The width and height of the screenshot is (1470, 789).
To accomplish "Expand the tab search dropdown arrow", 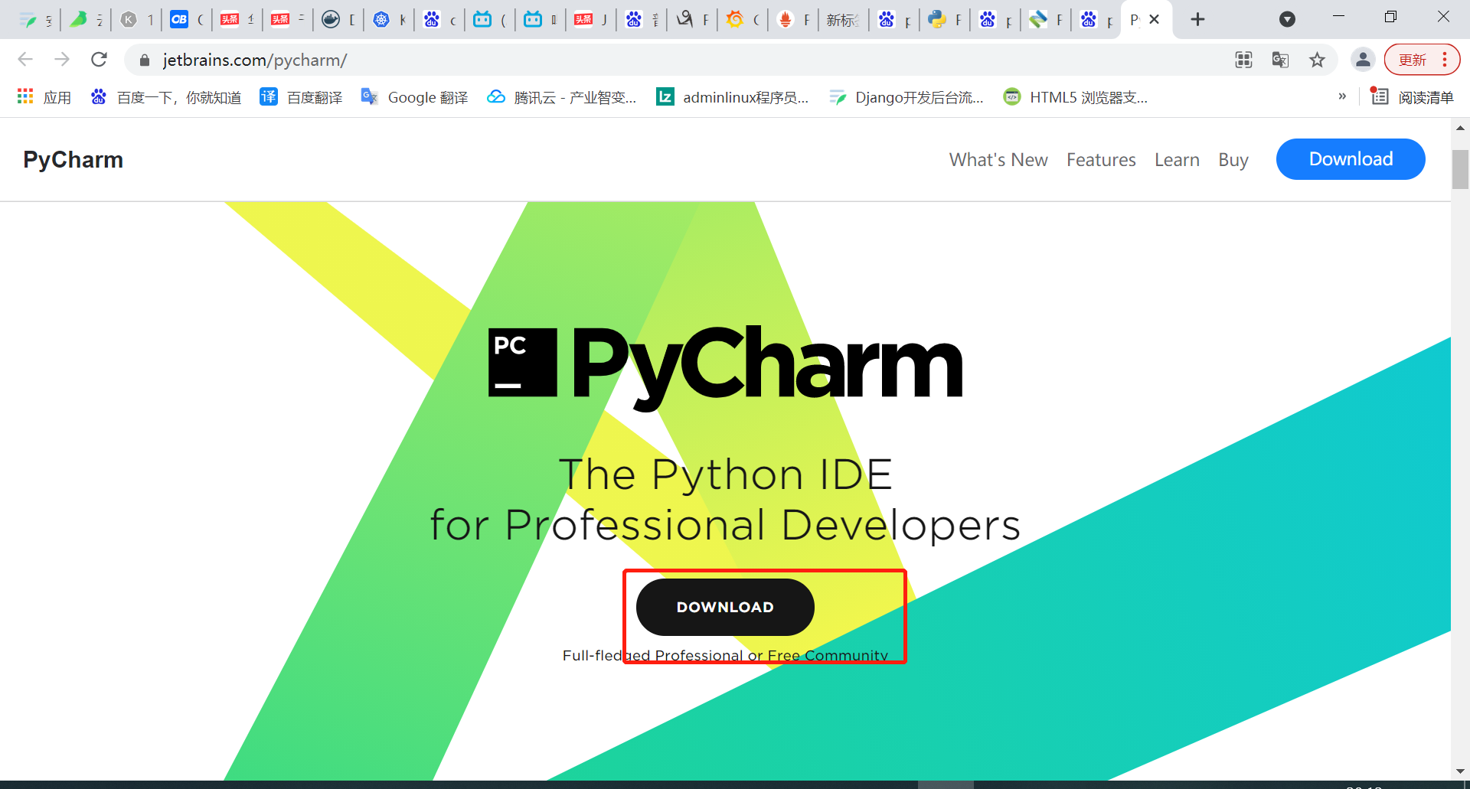I will (x=1288, y=19).
